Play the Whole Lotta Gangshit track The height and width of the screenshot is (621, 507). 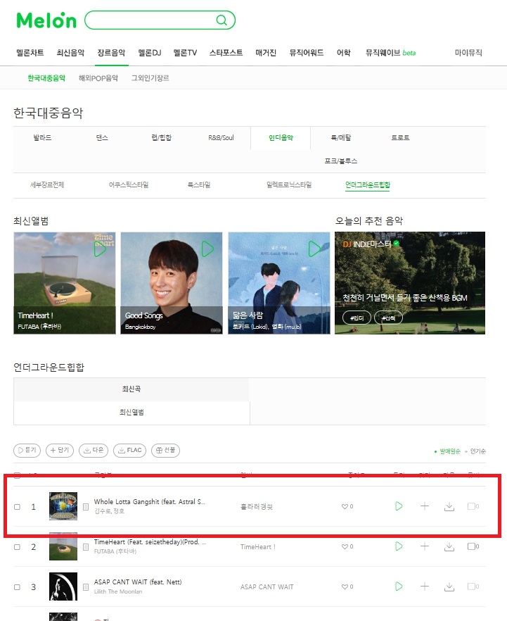tap(399, 506)
